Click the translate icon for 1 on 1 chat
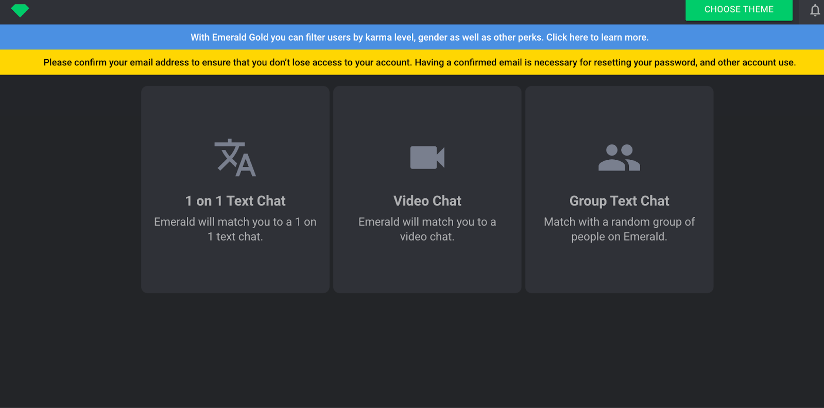 point(235,158)
